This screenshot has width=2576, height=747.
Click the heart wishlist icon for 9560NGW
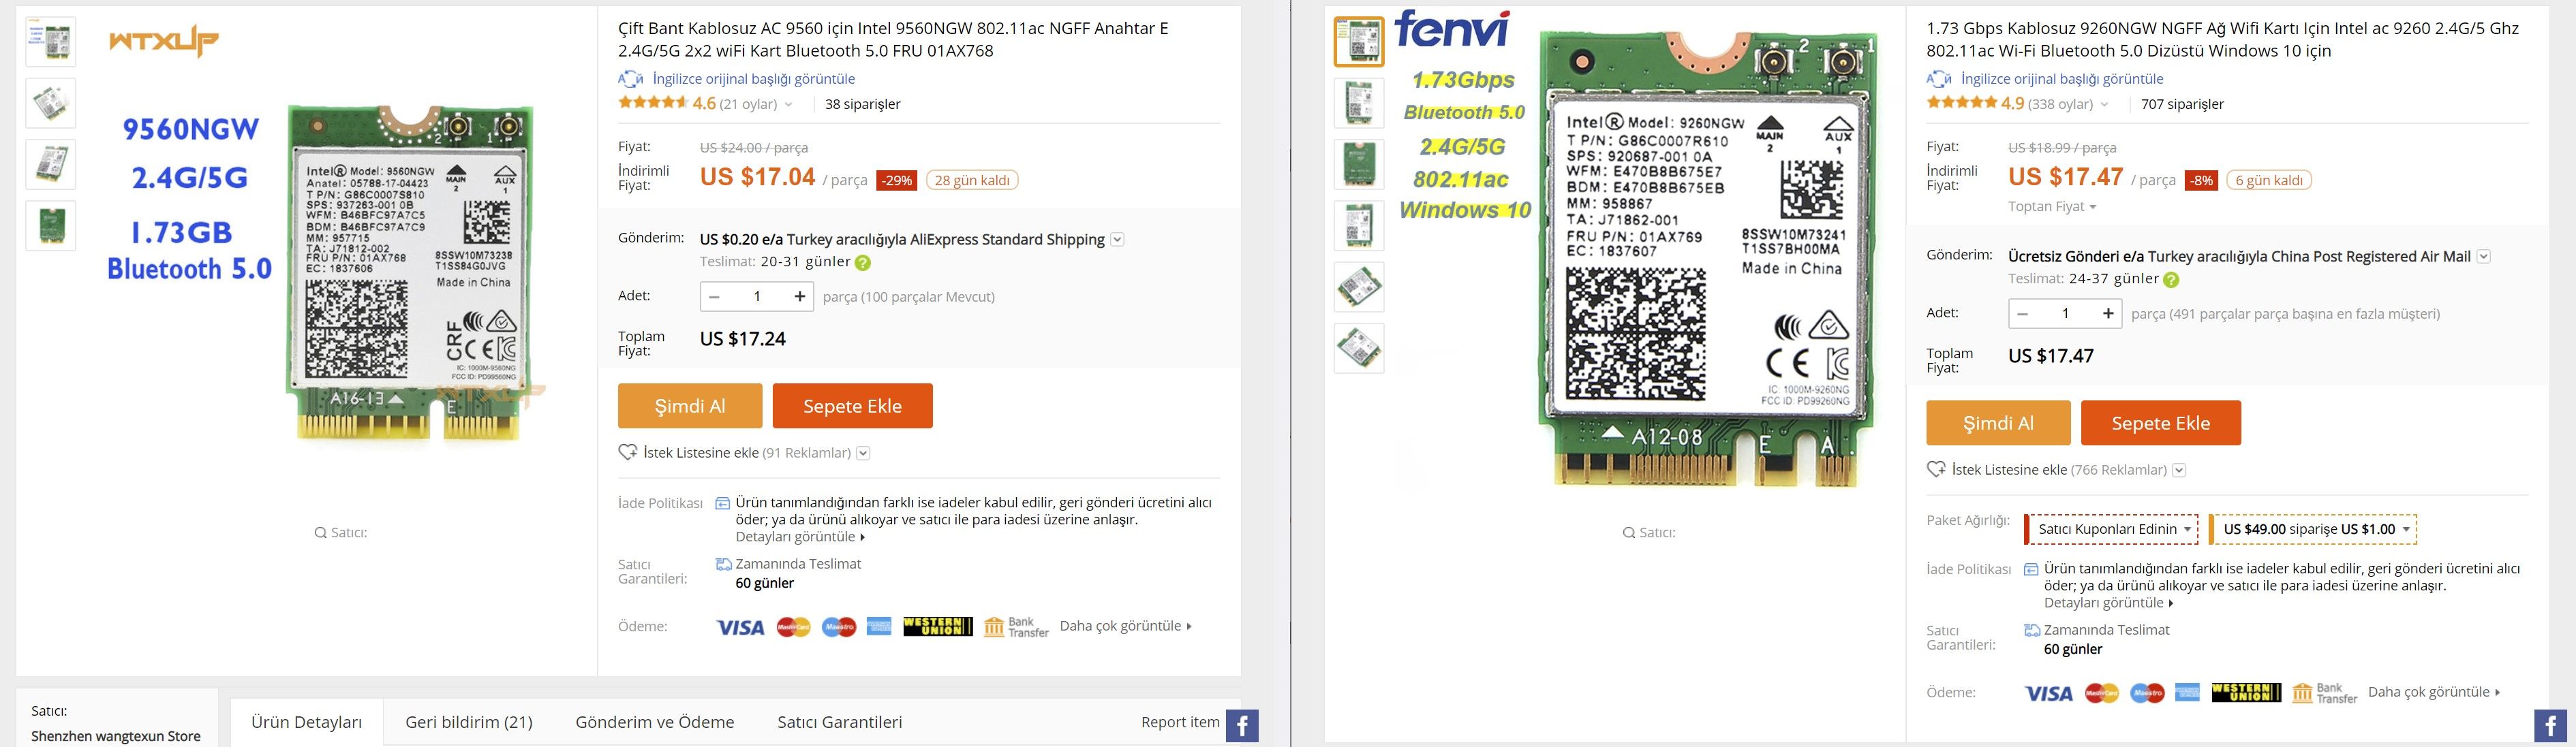coord(628,452)
